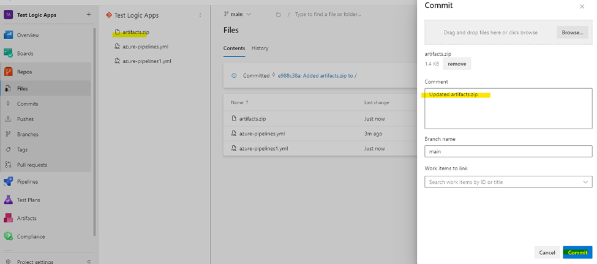Click the find file or folder field
The image size is (597, 264).
[x=328, y=15]
